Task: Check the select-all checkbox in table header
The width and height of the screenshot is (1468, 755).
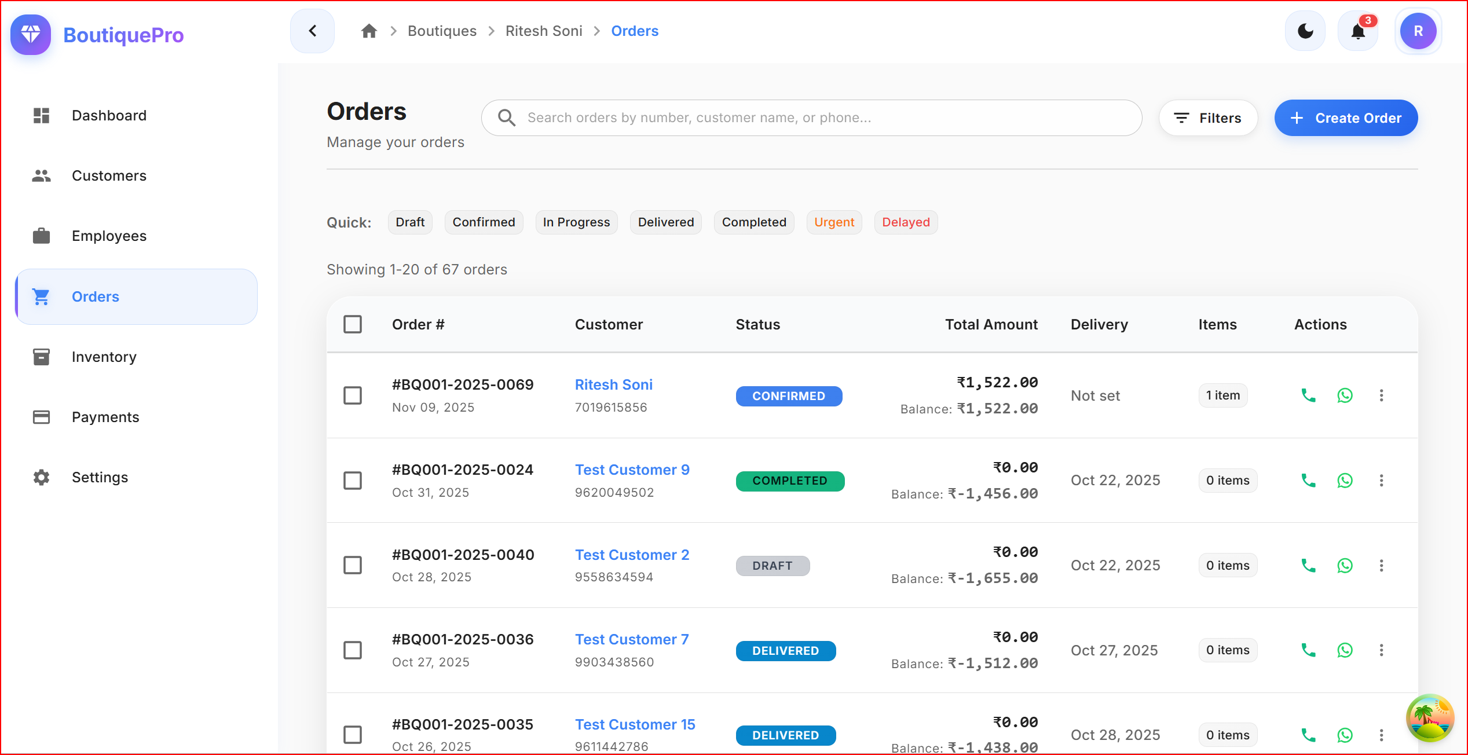Action: [353, 324]
